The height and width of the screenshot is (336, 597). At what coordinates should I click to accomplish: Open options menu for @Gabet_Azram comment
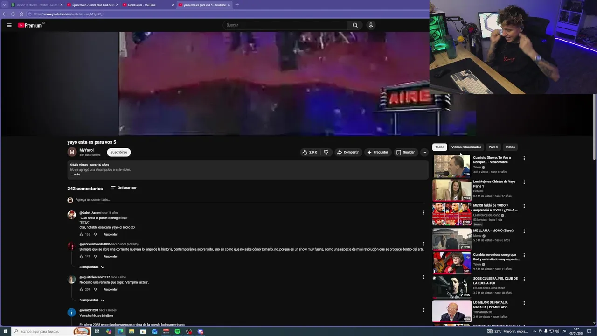click(423, 213)
